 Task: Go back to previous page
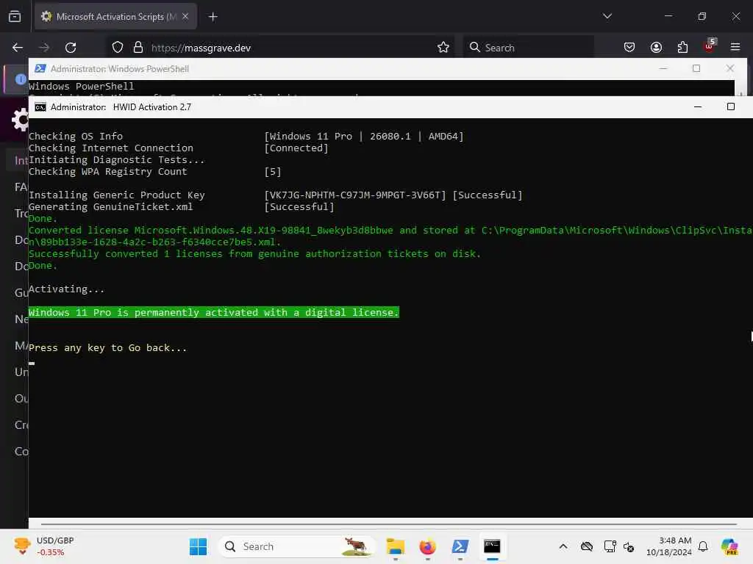coord(18,48)
